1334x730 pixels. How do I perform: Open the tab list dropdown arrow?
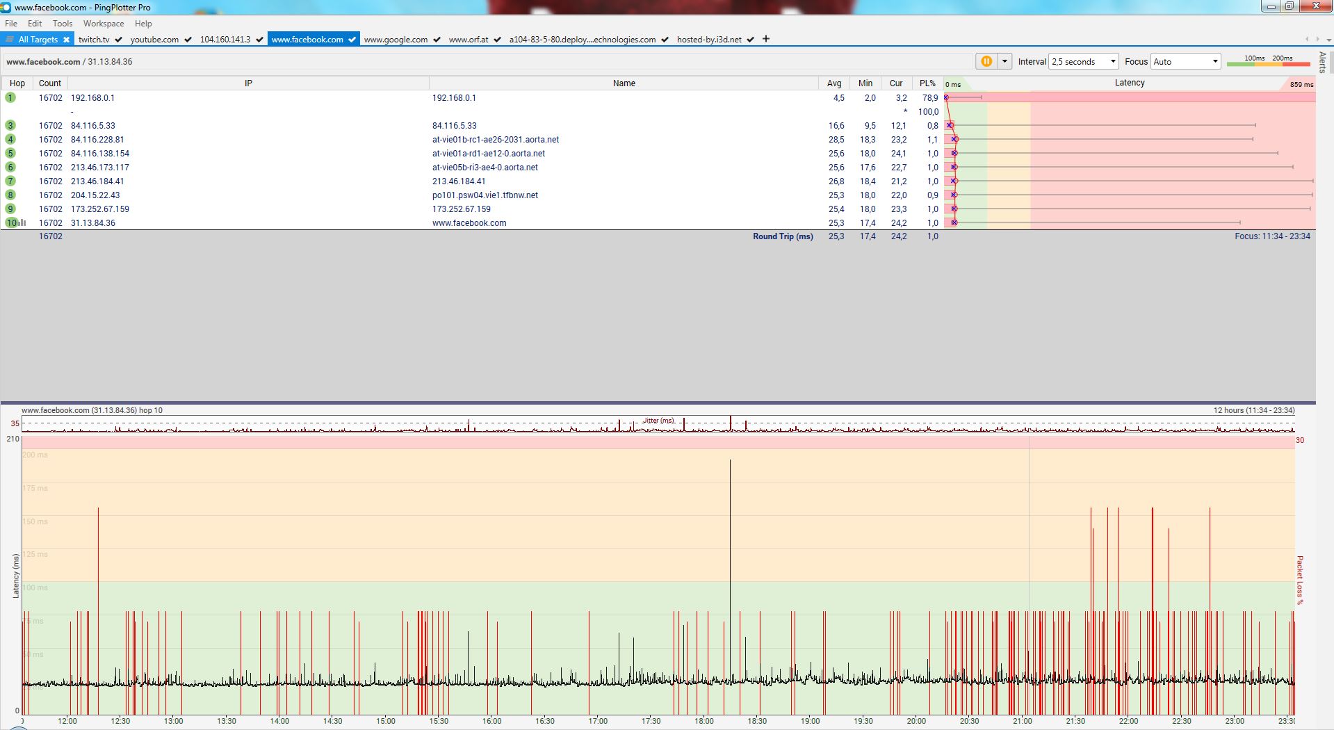tap(1328, 39)
